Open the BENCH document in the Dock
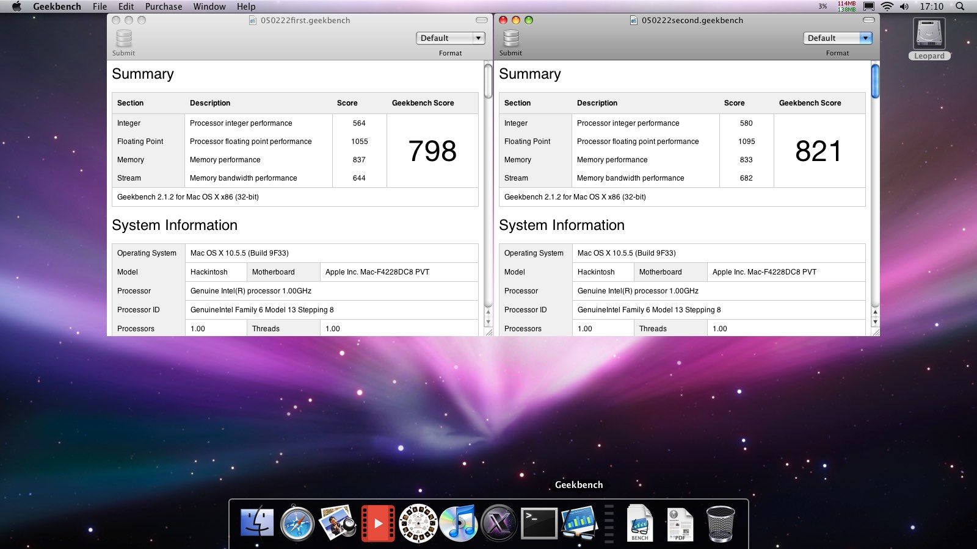 (639, 523)
